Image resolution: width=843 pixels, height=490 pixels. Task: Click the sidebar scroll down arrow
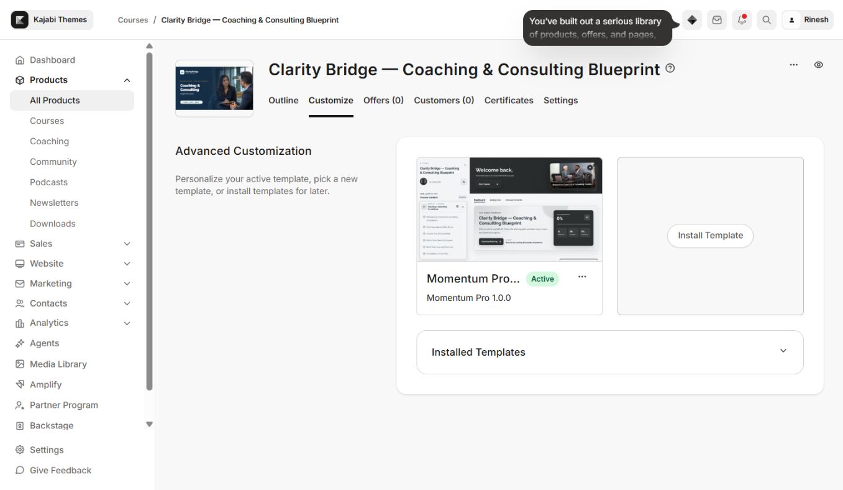point(149,424)
